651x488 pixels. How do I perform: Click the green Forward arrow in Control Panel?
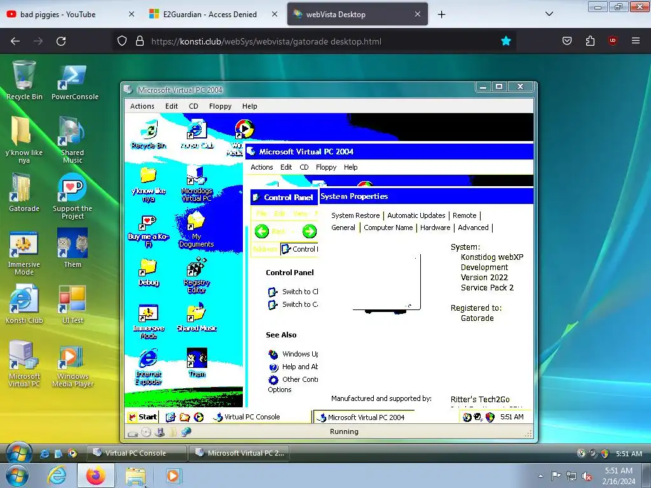tap(310, 231)
